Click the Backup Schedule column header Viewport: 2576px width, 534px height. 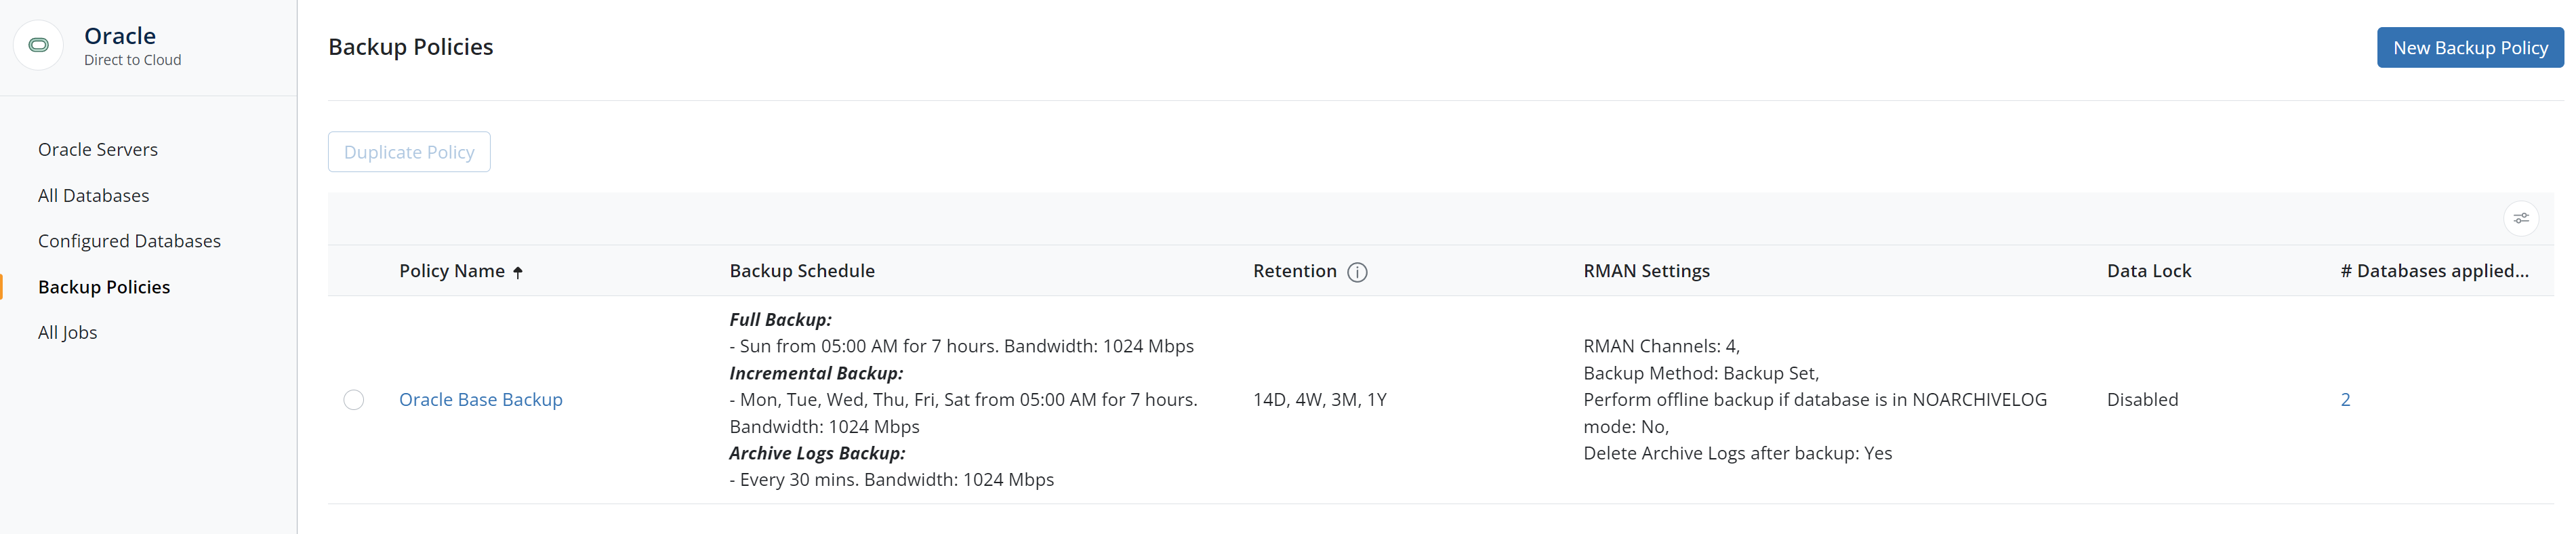(x=802, y=271)
